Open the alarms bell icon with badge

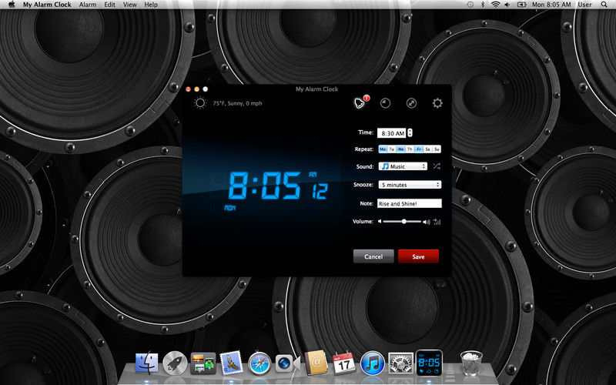pos(360,102)
